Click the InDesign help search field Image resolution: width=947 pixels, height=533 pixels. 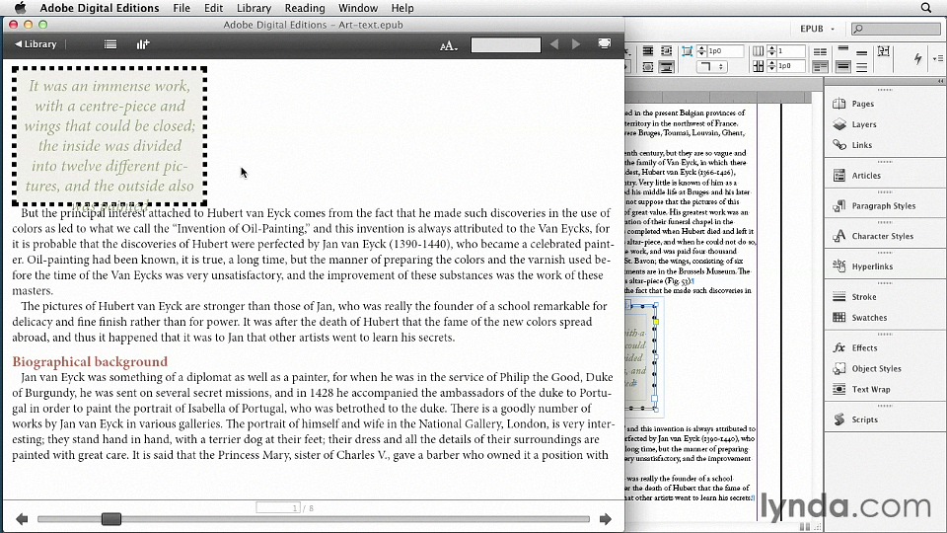(x=896, y=29)
